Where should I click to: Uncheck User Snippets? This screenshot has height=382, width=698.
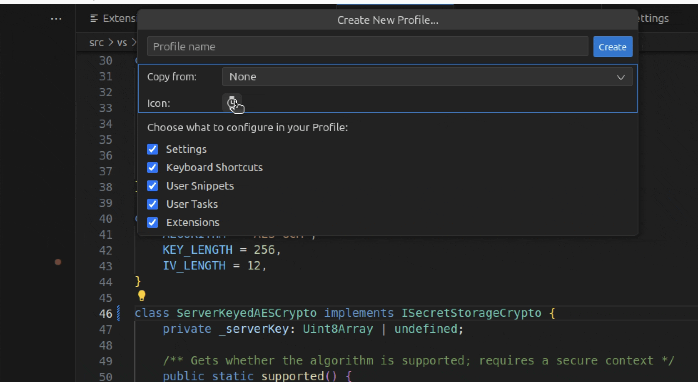click(152, 185)
